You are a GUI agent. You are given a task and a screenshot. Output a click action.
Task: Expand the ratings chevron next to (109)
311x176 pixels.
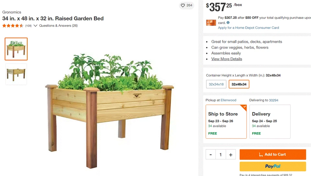pos(35,26)
